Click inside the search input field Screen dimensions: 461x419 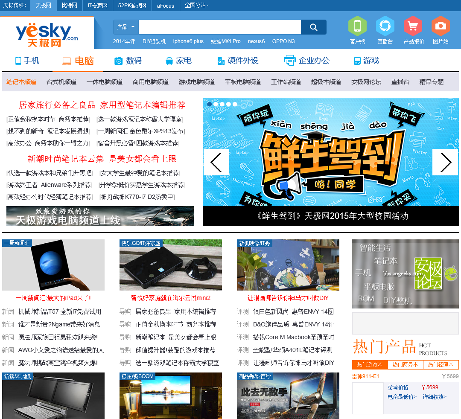[220, 27]
